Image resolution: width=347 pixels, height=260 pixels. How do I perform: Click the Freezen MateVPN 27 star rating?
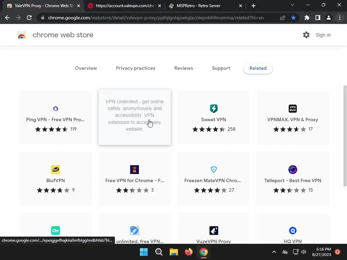coord(214,190)
